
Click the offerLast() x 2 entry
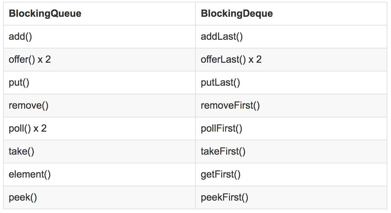click(x=231, y=60)
